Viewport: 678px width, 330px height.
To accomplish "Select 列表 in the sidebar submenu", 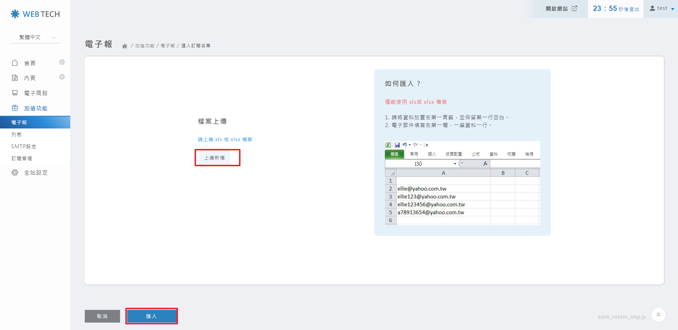I will pyautogui.click(x=17, y=134).
